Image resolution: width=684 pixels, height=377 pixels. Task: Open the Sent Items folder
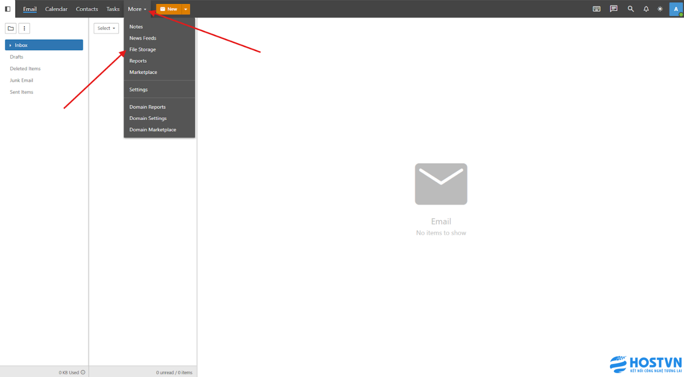click(22, 92)
